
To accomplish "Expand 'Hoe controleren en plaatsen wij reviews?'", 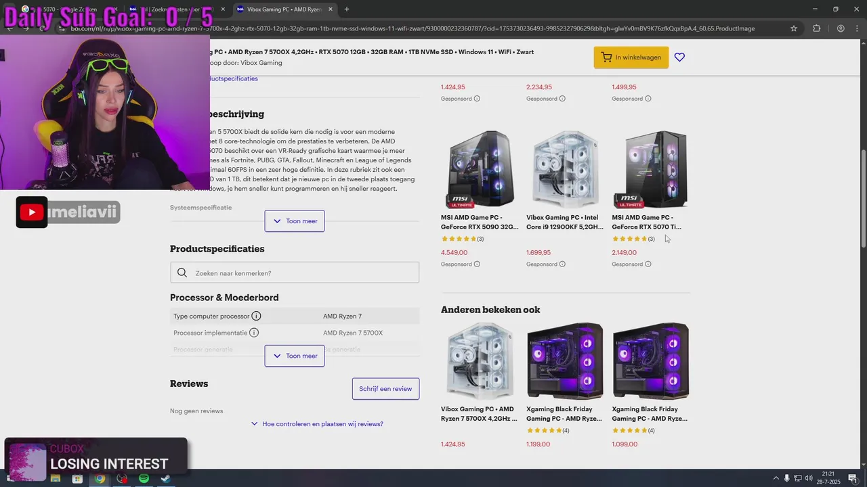I will pos(317,424).
